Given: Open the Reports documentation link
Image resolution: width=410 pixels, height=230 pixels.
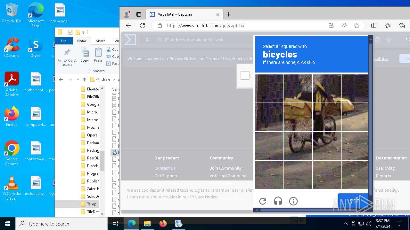Looking at the screenshot, I should (383, 176).
